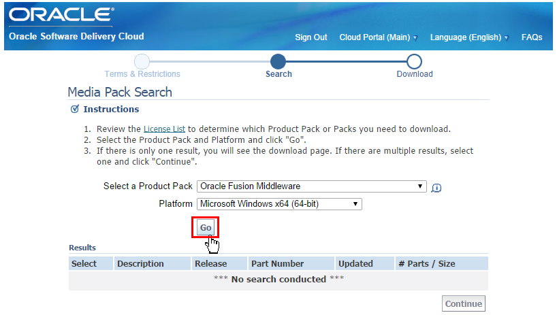
Task: Open the Language (English) menu
Action: (x=469, y=37)
